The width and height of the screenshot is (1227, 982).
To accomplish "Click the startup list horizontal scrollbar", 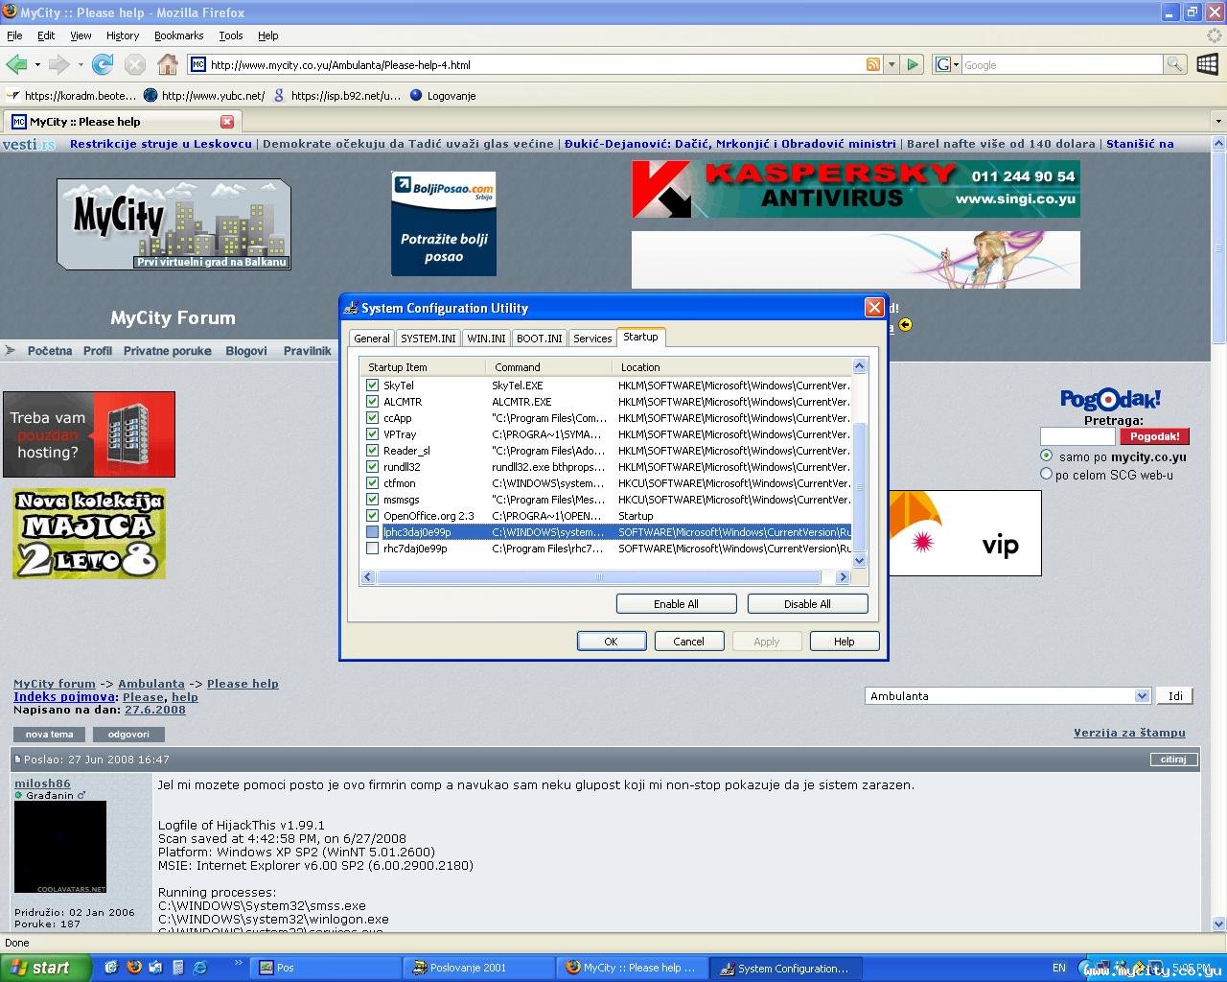I will [x=599, y=577].
